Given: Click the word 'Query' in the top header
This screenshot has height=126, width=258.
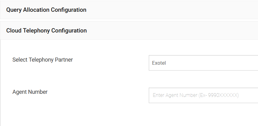Looking at the screenshot, I should (x=14, y=10).
